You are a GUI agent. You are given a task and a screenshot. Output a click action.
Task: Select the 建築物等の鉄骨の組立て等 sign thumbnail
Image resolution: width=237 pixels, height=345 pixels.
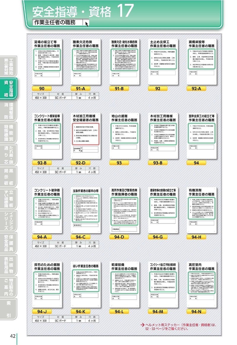(163, 210)
